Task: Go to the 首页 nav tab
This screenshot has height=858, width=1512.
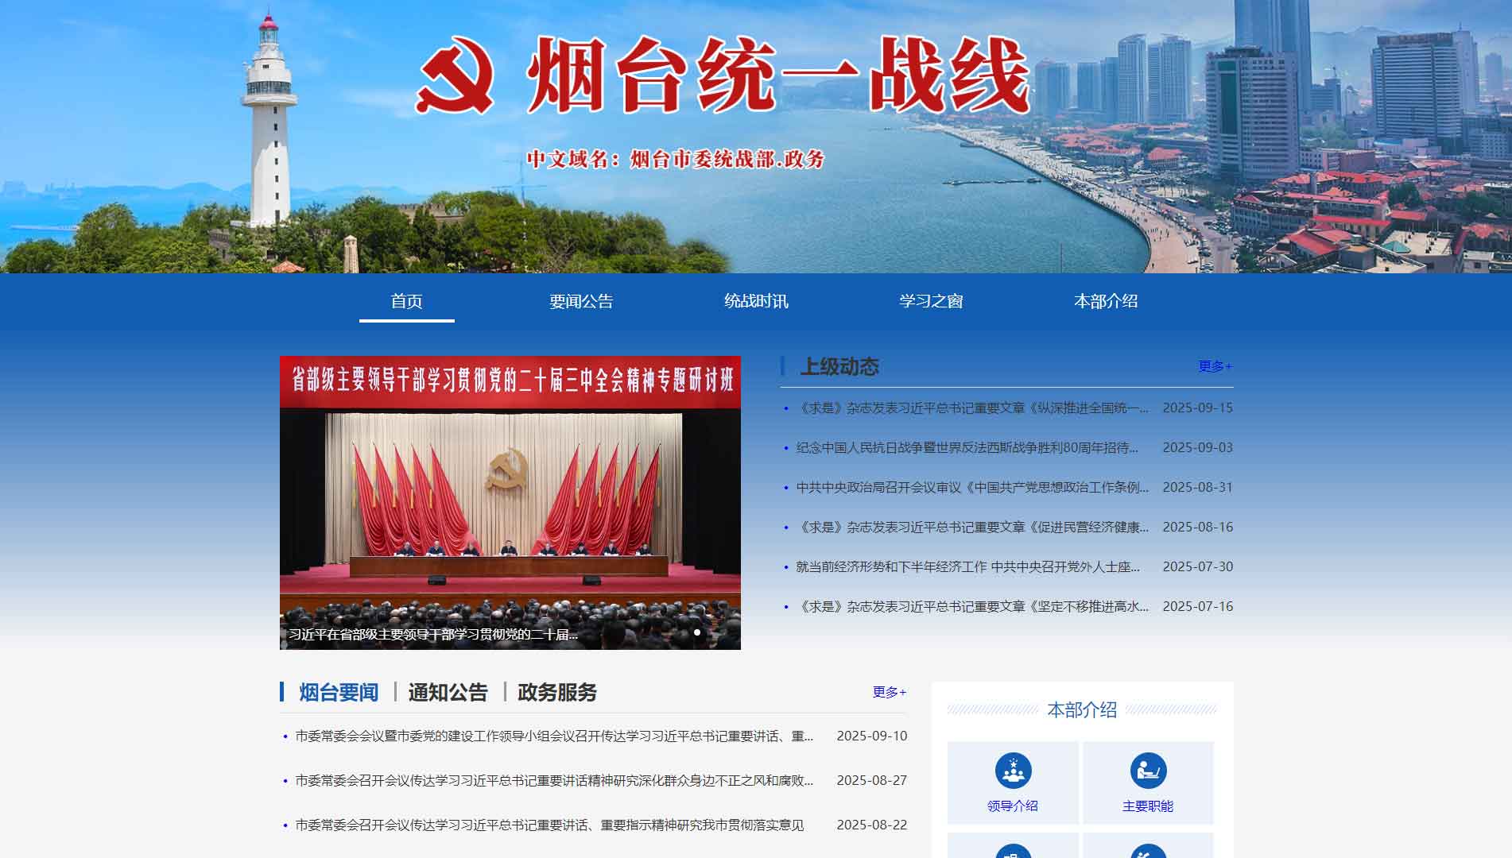Action: [406, 301]
